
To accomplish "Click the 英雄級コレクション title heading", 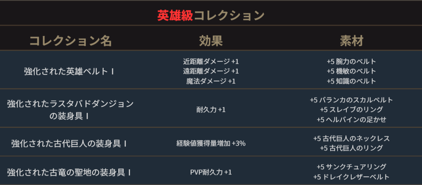I will point(211,16).
